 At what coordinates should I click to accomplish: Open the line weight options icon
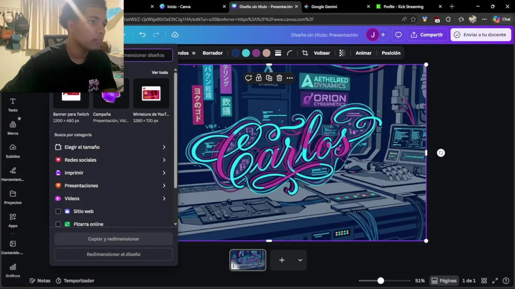pyautogui.click(x=278, y=53)
